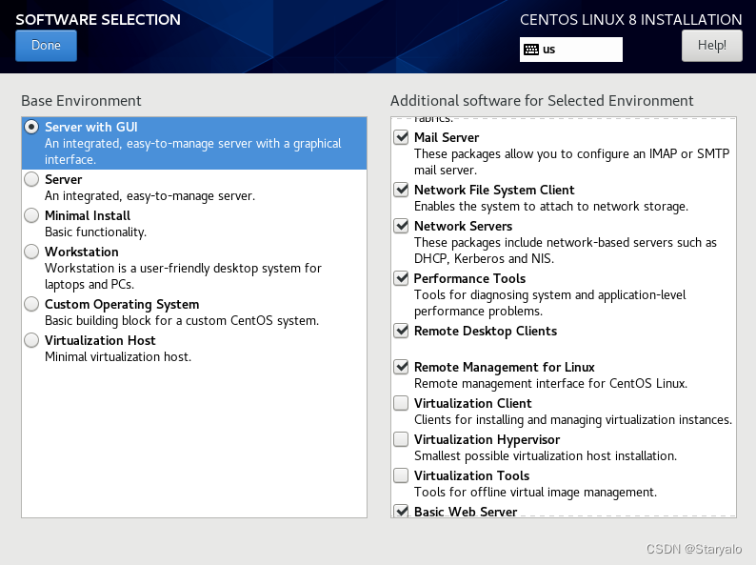Choose Custom Operating System radio button

[x=31, y=304]
